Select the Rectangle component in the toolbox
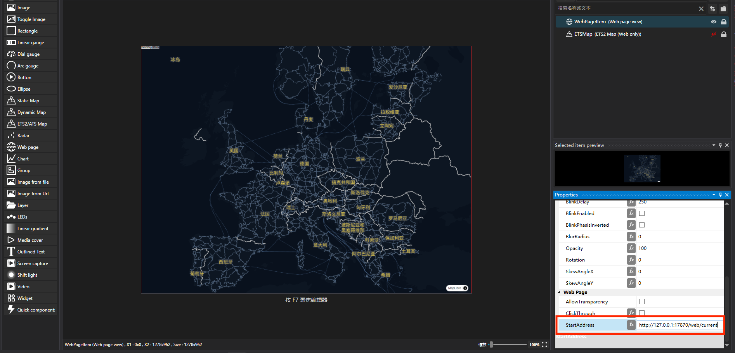The height and width of the screenshot is (353, 735). click(x=31, y=31)
